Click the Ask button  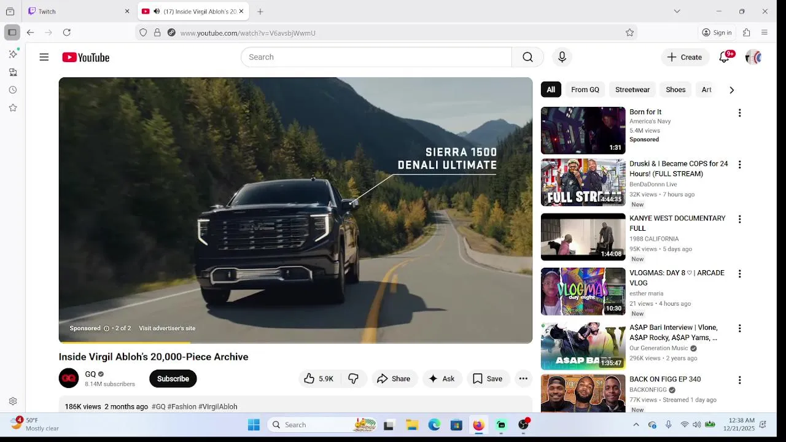(442, 379)
